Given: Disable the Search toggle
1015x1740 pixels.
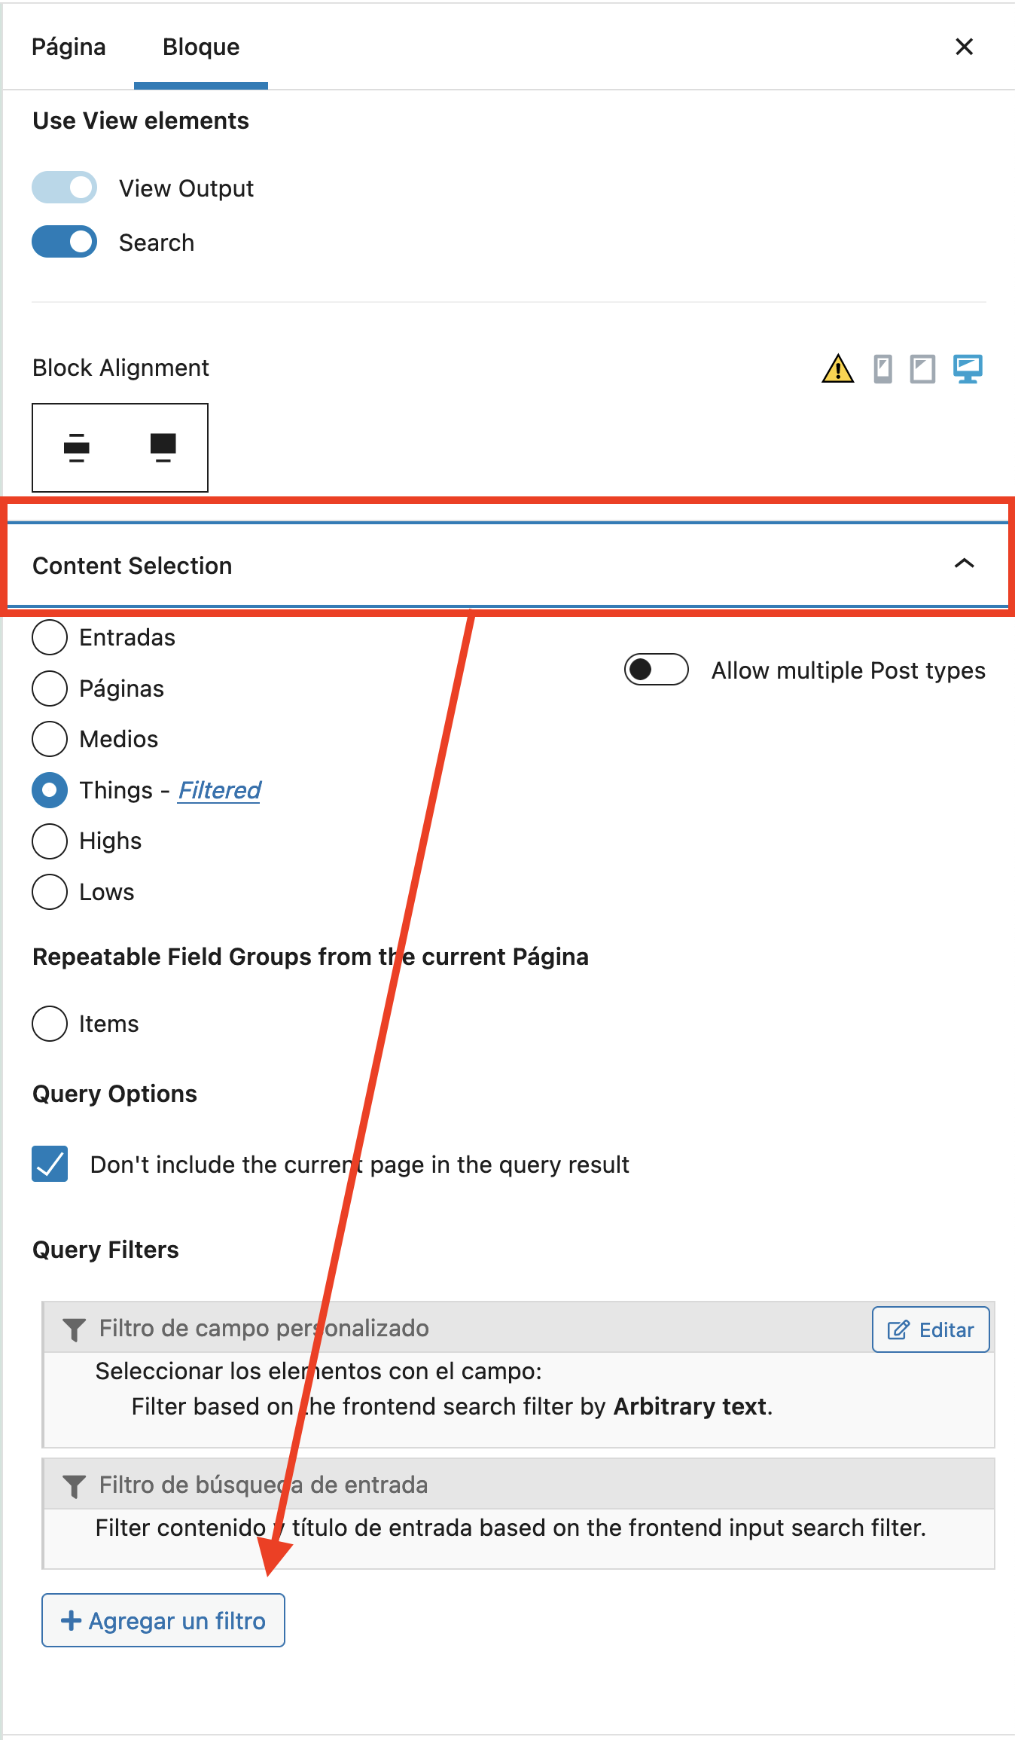Looking at the screenshot, I should point(65,242).
